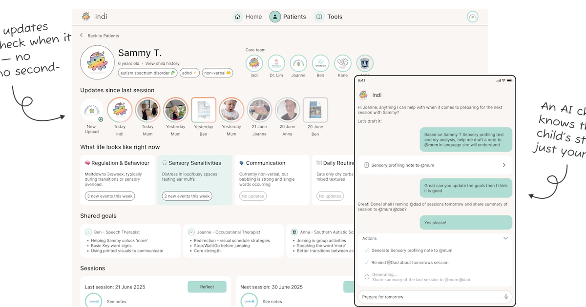Expand the Sensory profiling note to @mum
586x307 pixels.
pyautogui.click(x=504, y=165)
